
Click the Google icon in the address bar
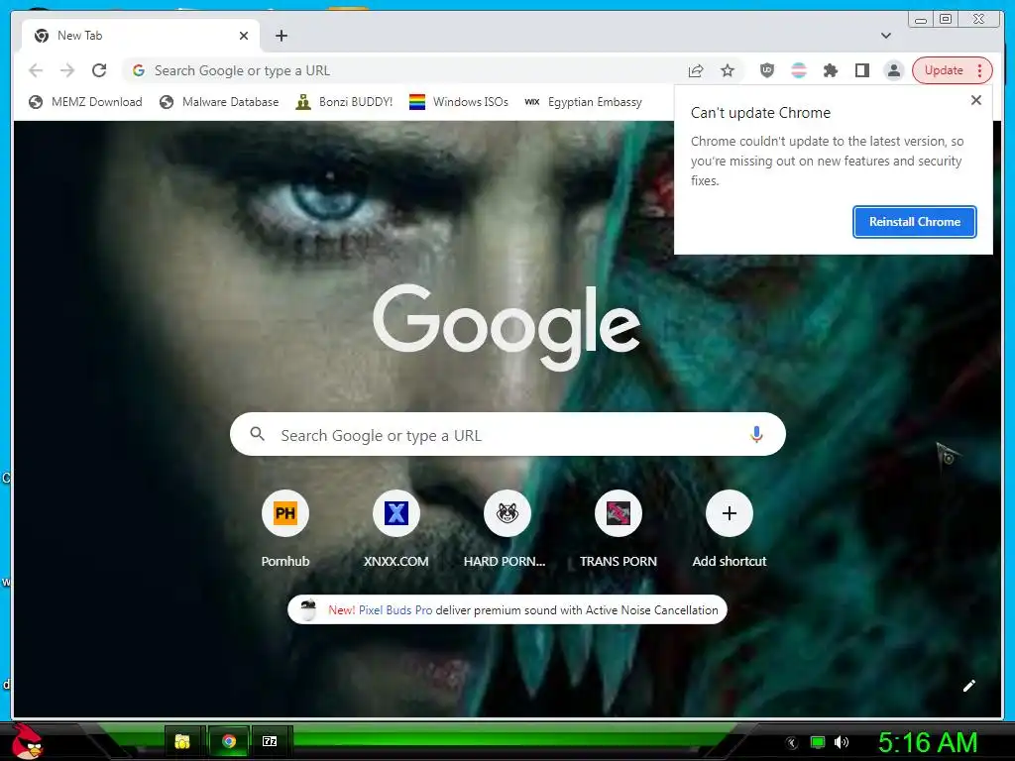click(139, 70)
